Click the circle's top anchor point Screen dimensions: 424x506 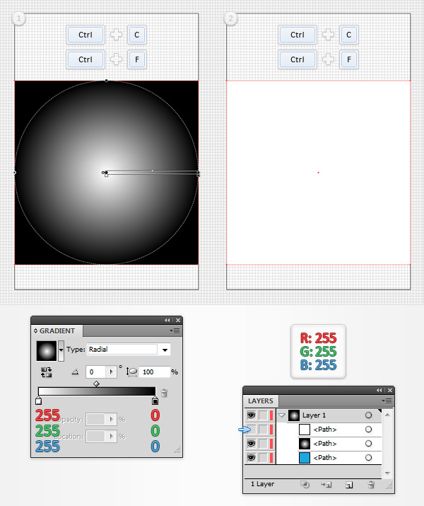[106, 81]
